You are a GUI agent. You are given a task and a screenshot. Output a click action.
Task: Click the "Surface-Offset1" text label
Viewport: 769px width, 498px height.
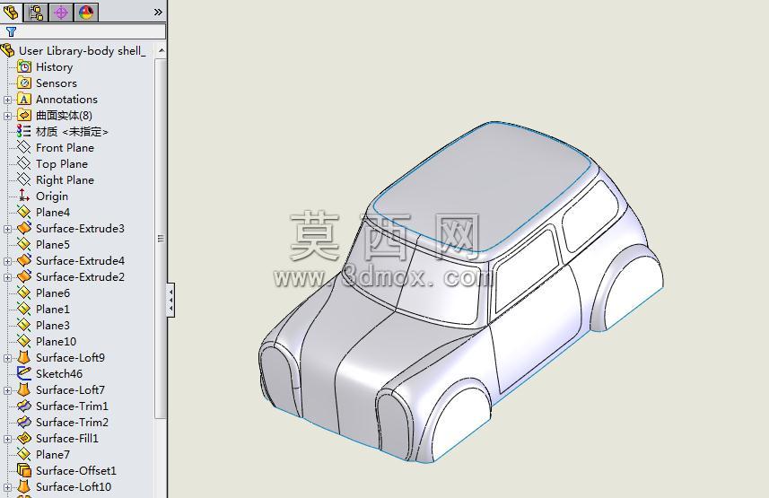(x=76, y=471)
